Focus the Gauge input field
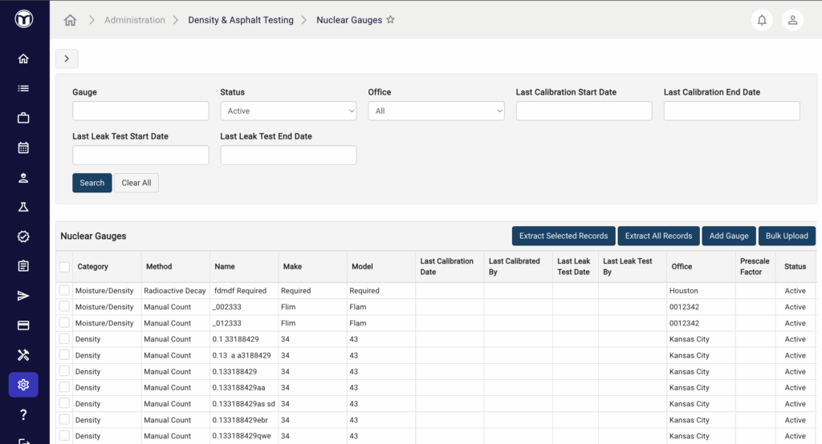The height and width of the screenshot is (444, 822). point(140,111)
